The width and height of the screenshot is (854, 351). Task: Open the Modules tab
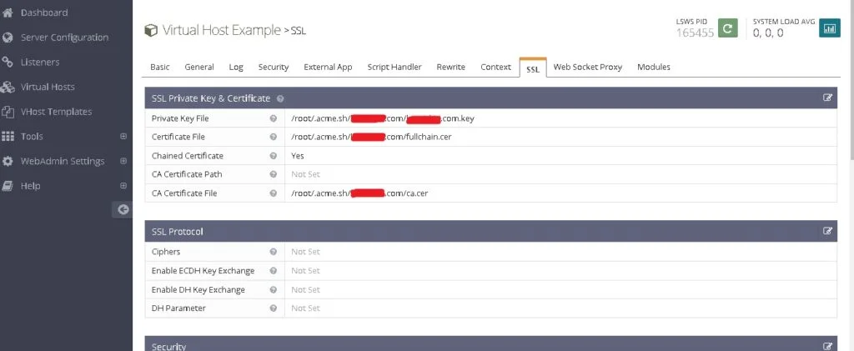click(654, 67)
